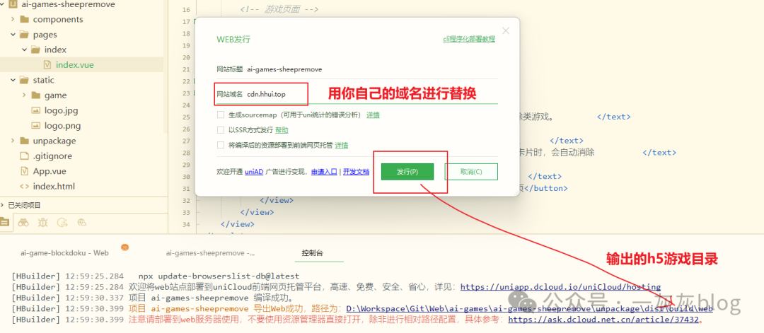
Task: Select index.vue in the project tree
Action: coord(74,65)
